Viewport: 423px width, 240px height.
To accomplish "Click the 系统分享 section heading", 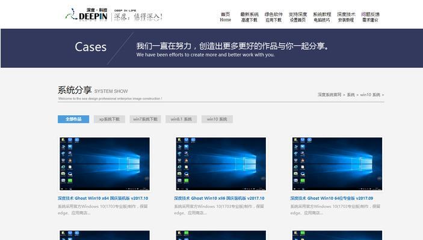I will (75, 90).
